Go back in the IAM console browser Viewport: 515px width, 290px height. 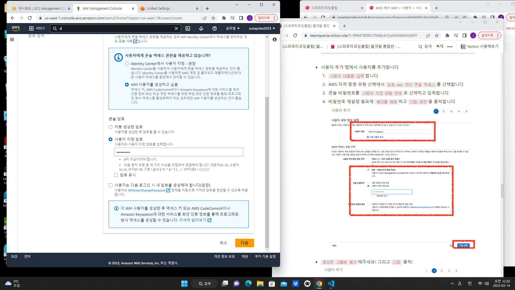tap(13, 18)
